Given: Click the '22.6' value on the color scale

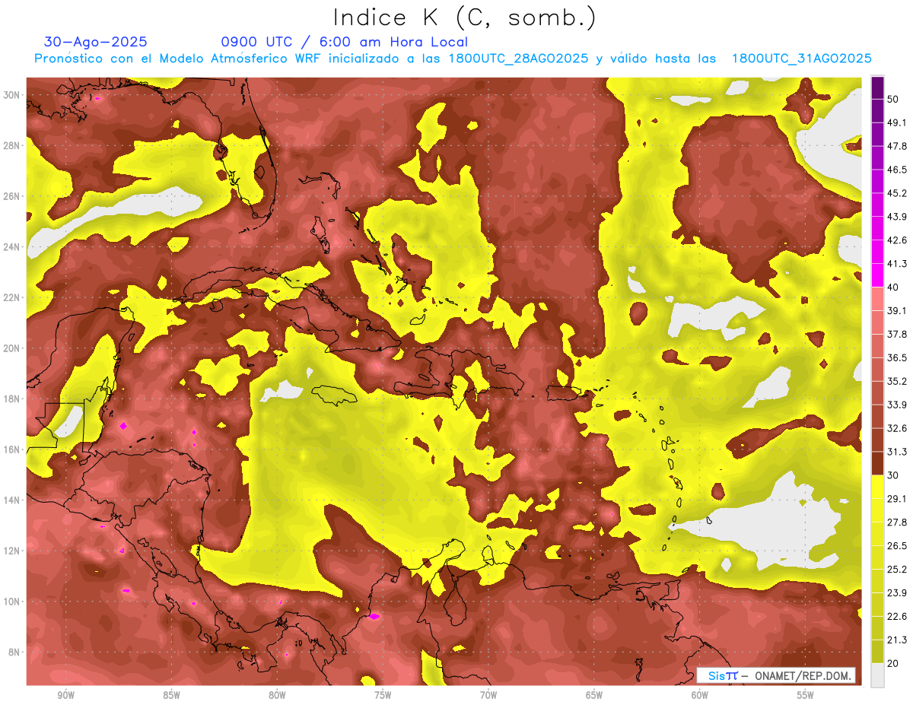Looking at the screenshot, I should click(897, 616).
